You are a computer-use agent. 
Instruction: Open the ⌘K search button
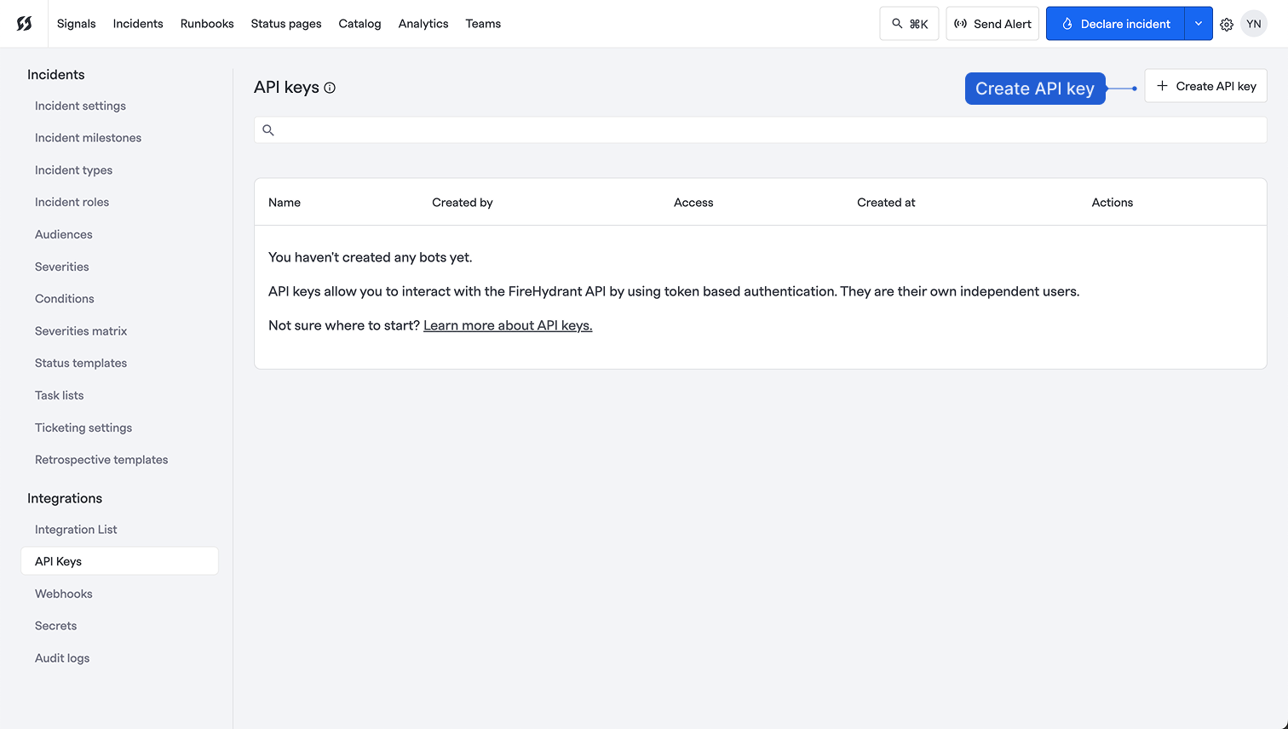point(909,24)
